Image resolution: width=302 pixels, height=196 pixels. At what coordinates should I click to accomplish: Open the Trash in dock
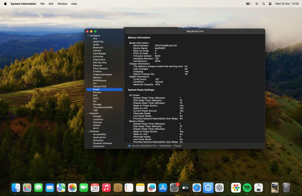pos(286,188)
